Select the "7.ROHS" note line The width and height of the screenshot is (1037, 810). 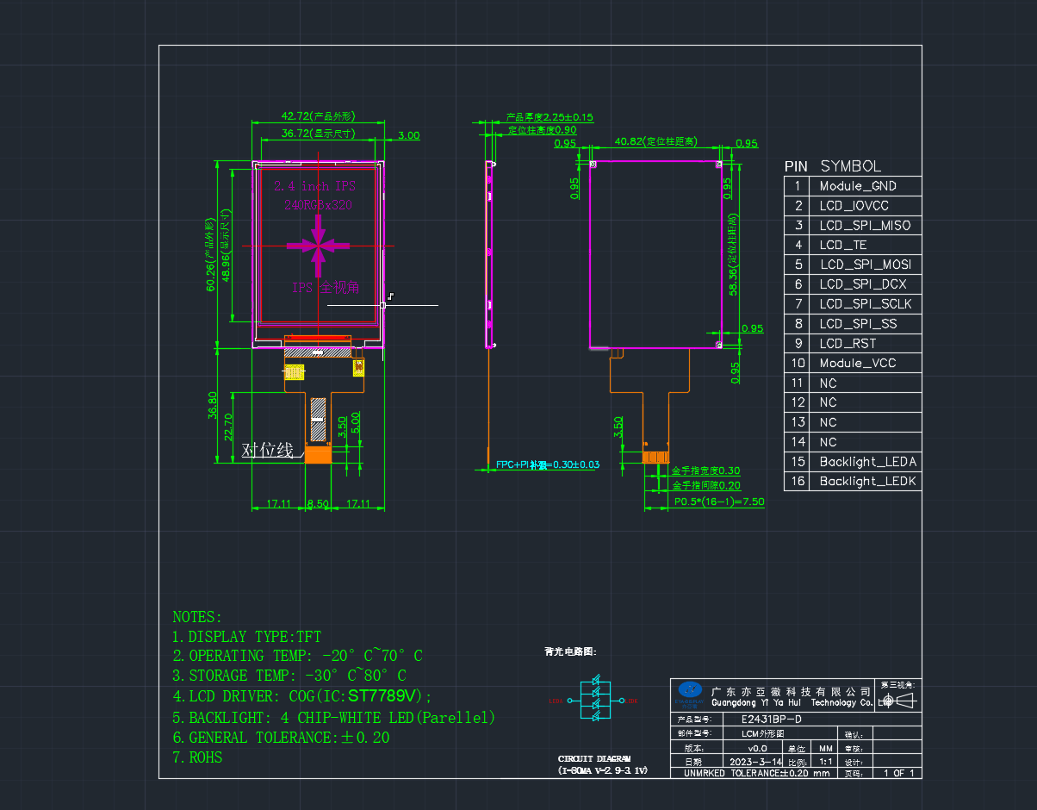pyautogui.click(x=197, y=757)
